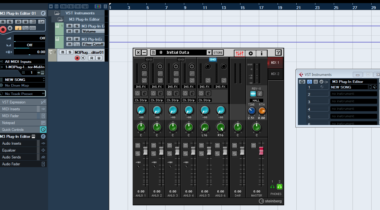The width and height of the screenshot is (380, 210).
Task: Click the freeze snowflake icon in VST Instruments
Action: click(x=302, y=82)
